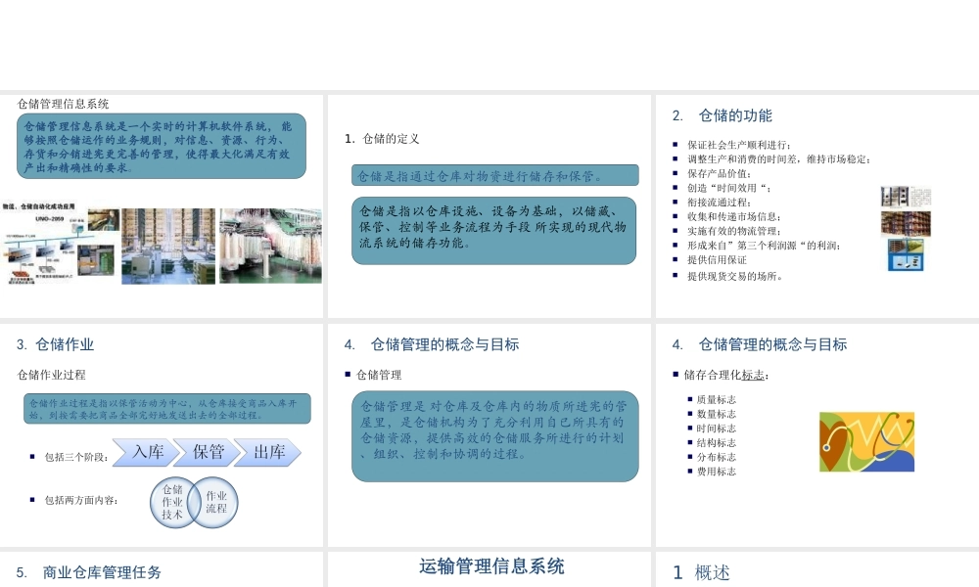Select the warehouse racking photo on the first slide

[x=166, y=247]
